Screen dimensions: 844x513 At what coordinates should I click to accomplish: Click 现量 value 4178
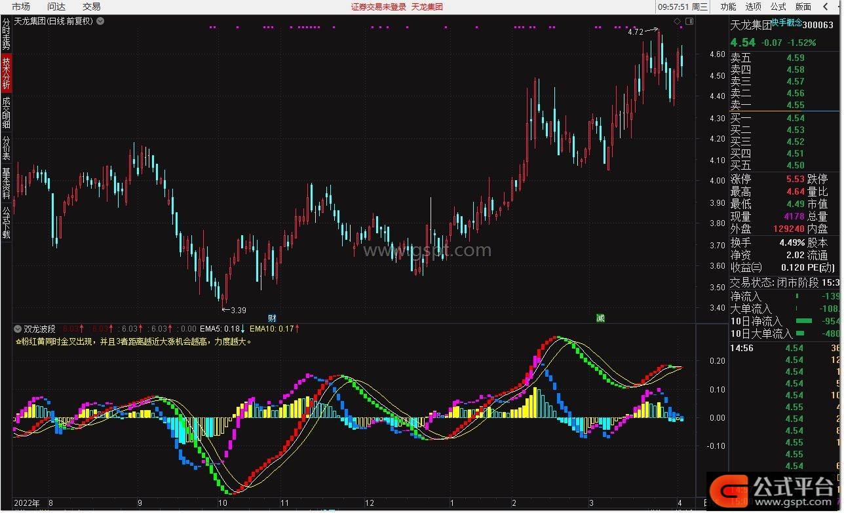794,216
